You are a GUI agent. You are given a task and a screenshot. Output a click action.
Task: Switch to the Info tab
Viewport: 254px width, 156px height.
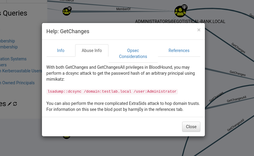61,51
